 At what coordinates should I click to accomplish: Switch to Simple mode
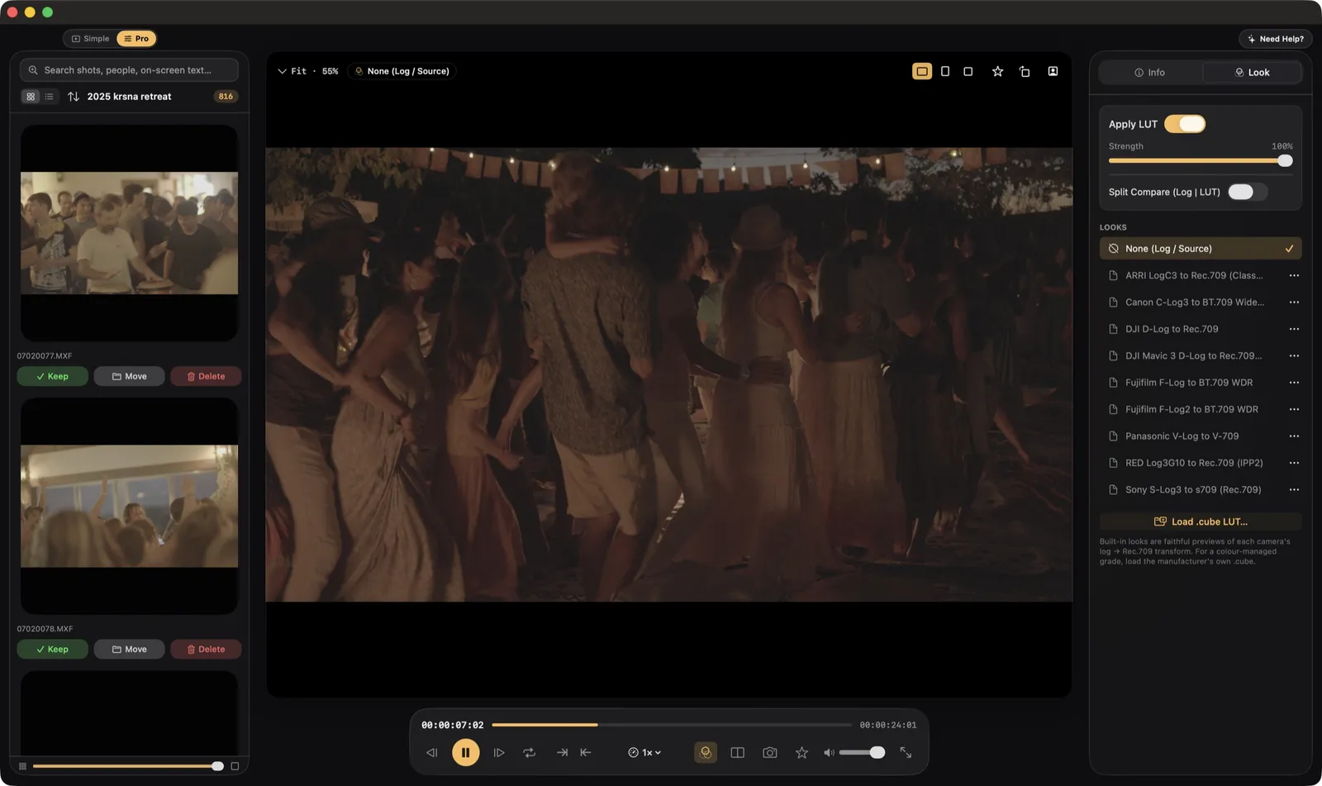90,39
